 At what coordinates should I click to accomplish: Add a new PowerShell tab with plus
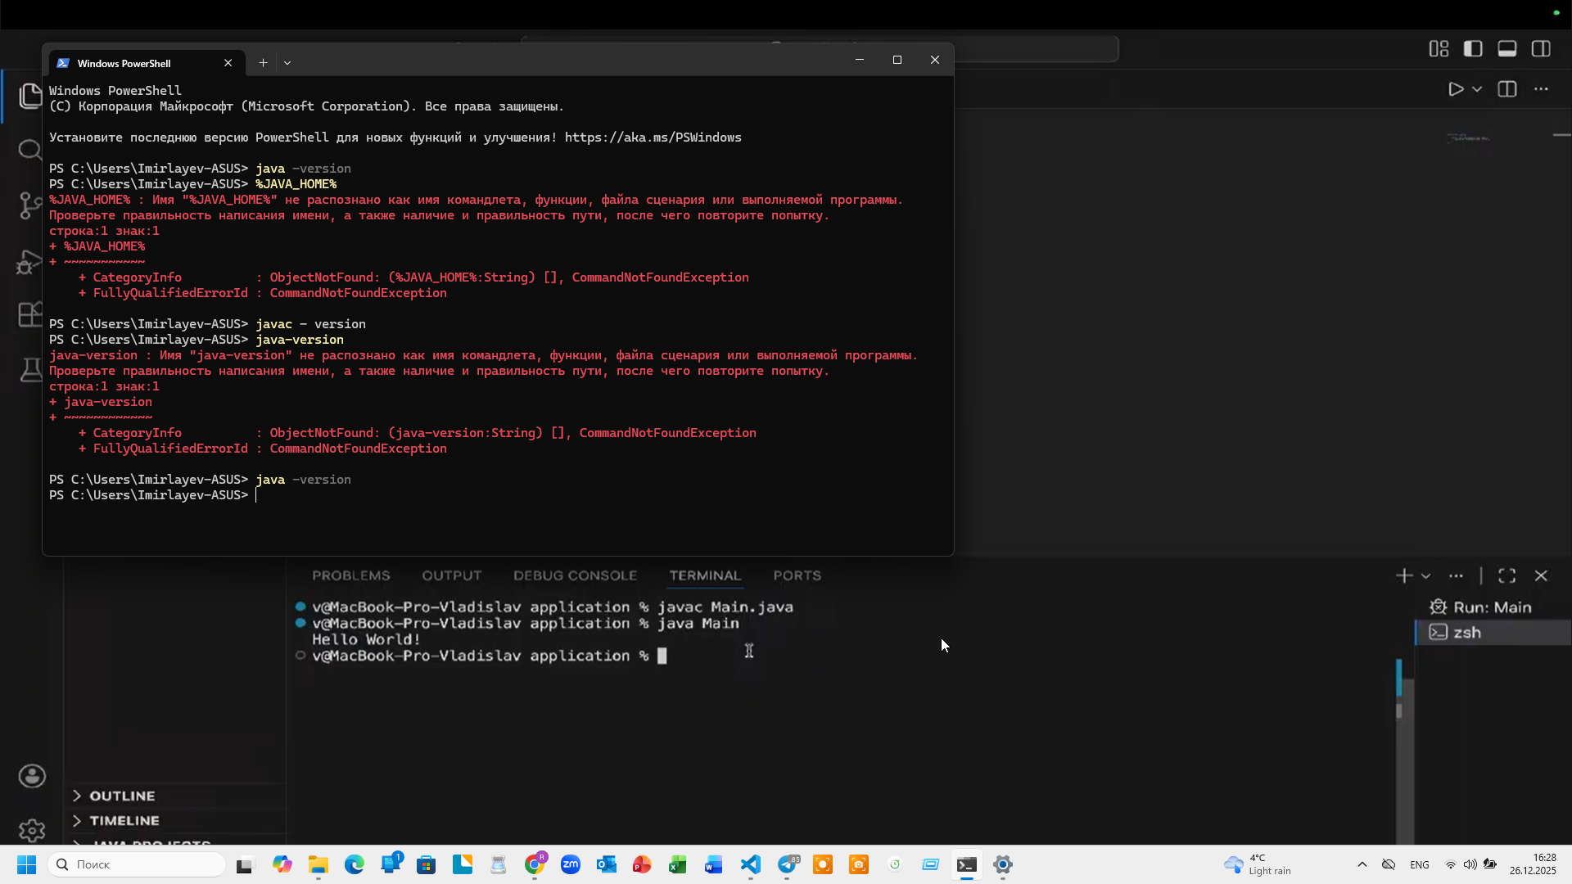[x=263, y=63]
